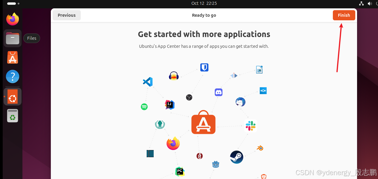Viewport: 378px width, 179px height.
Task: Click the 'Ready to go' title text
Action: click(204, 15)
